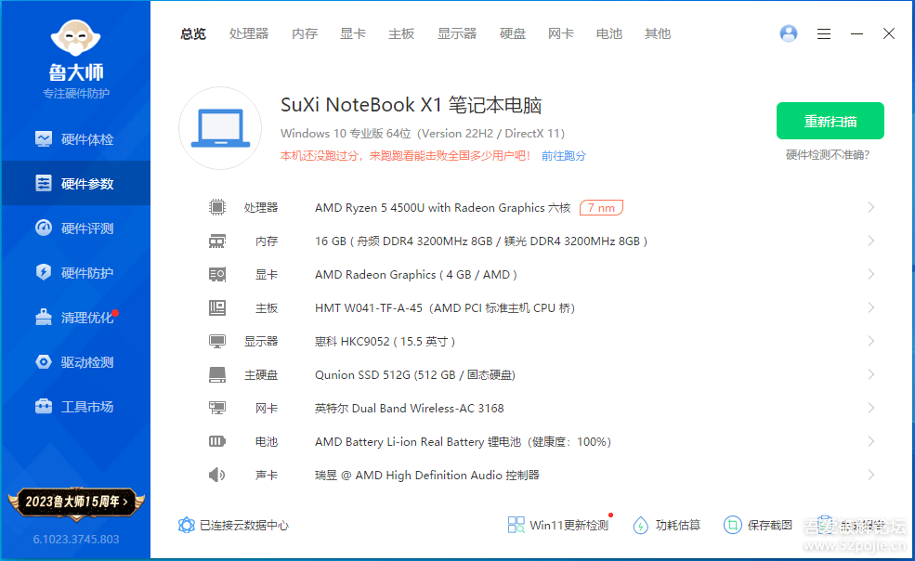The image size is (915, 561).
Task: Click the 重新扫描 button
Action: coord(830,121)
